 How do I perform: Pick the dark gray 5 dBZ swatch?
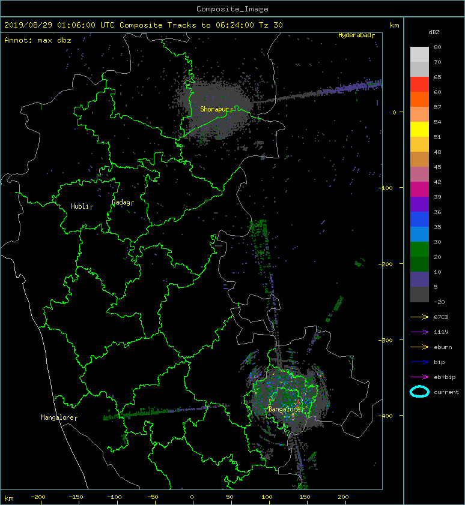point(419,294)
